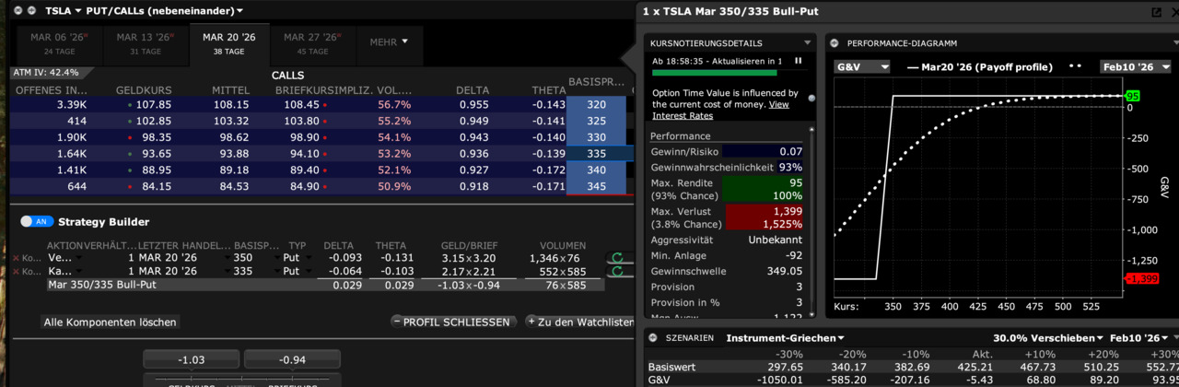Select the 340 strike in the Basispreis column
Viewport: 1179px width, 387px height.
(596, 170)
